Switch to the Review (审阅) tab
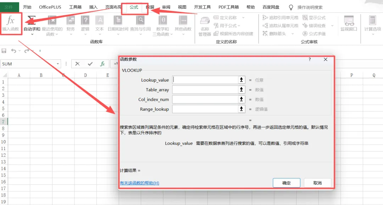This screenshot has width=383, height=205. [x=166, y=7]
